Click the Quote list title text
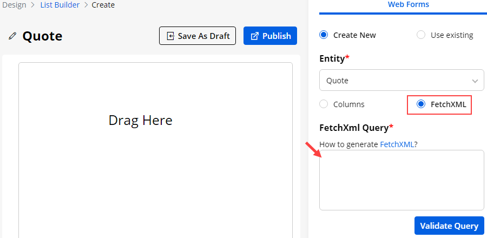The width and height of the screenshot is (487, 238). [42, 36]
